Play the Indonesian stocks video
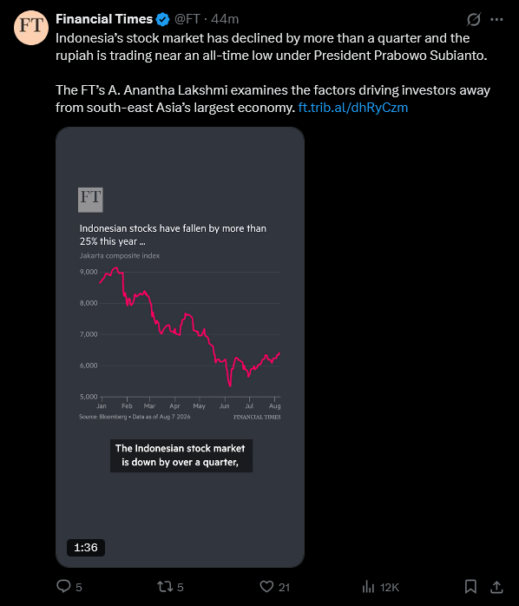This screenshot has width=519, height=606. click(180, 347)
